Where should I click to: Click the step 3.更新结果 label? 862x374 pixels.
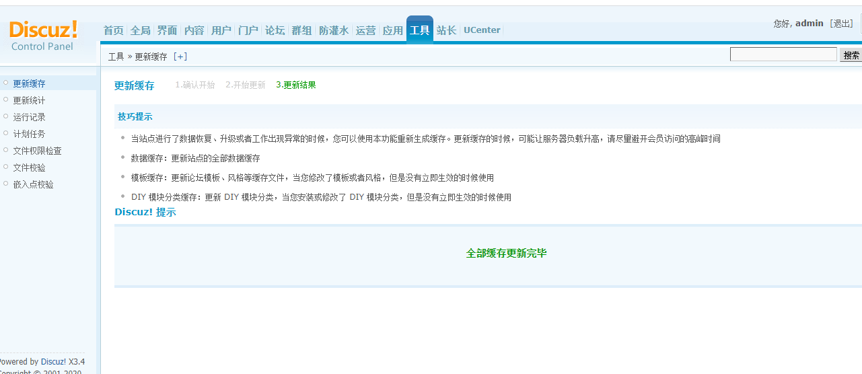point(296,85)
